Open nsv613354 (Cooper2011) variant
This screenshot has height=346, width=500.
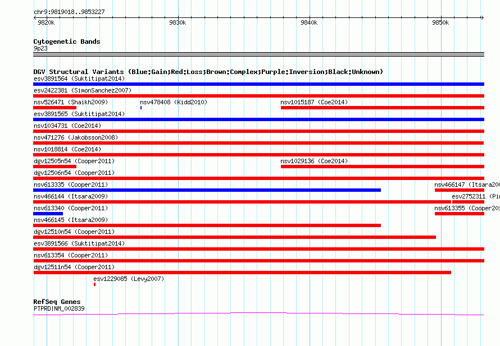[x=71, y=255]
